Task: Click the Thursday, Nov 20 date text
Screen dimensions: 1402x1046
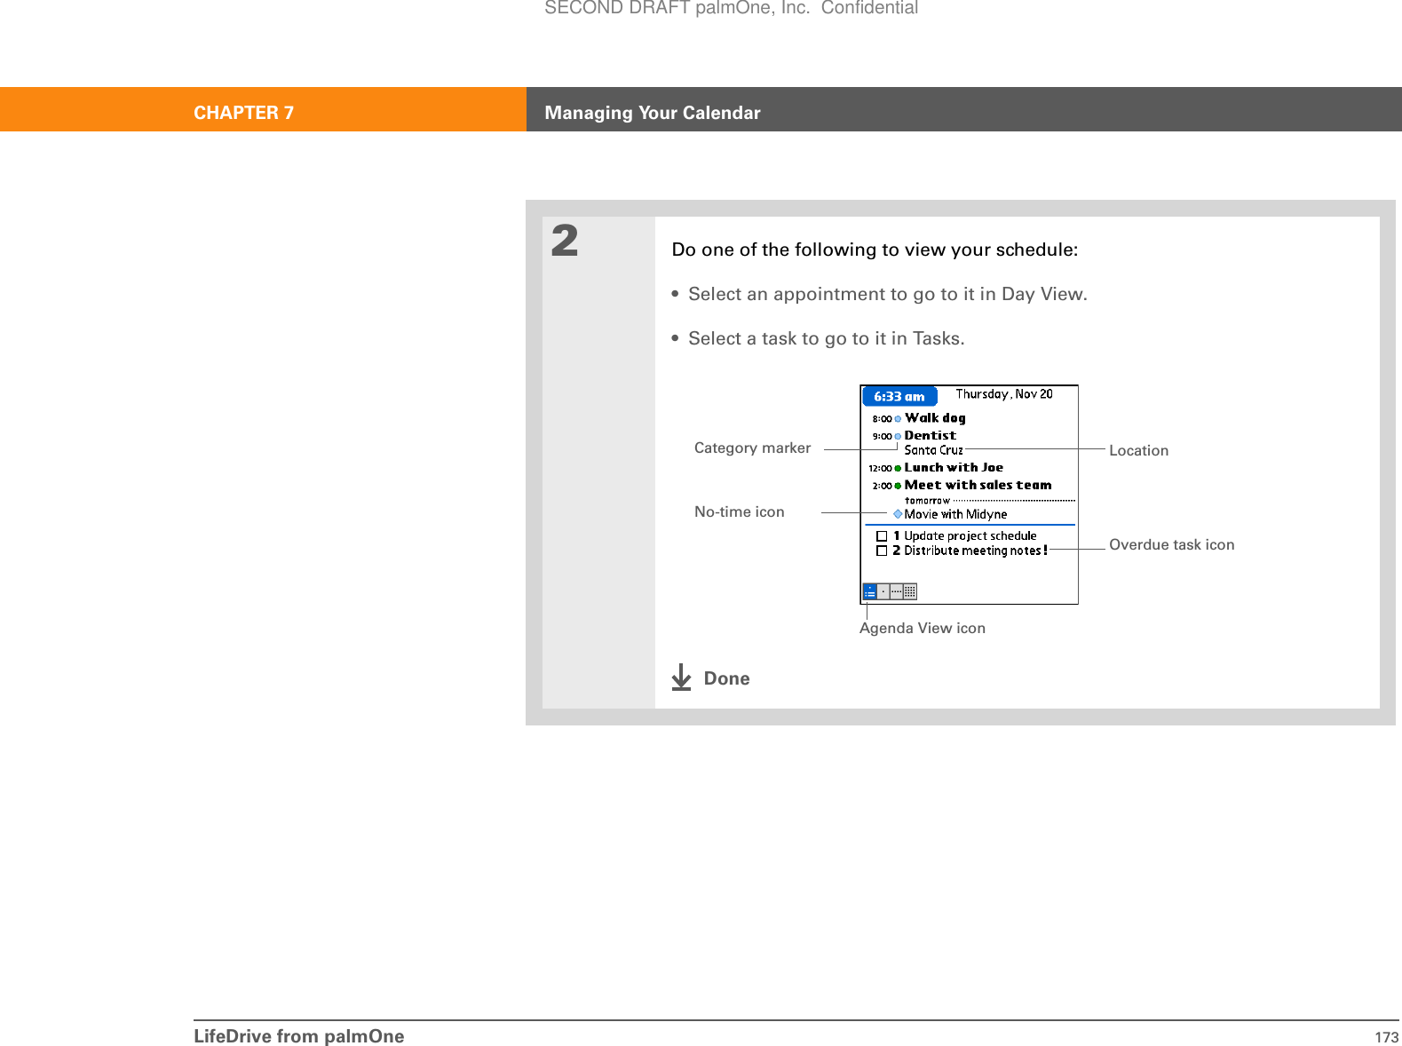Action: coord(1004,394)
